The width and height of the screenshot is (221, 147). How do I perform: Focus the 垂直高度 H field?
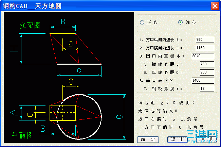click(203, 81)
